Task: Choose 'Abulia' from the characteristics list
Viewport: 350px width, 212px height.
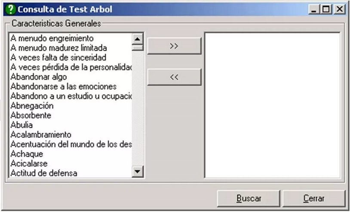Action: [21, 125]
